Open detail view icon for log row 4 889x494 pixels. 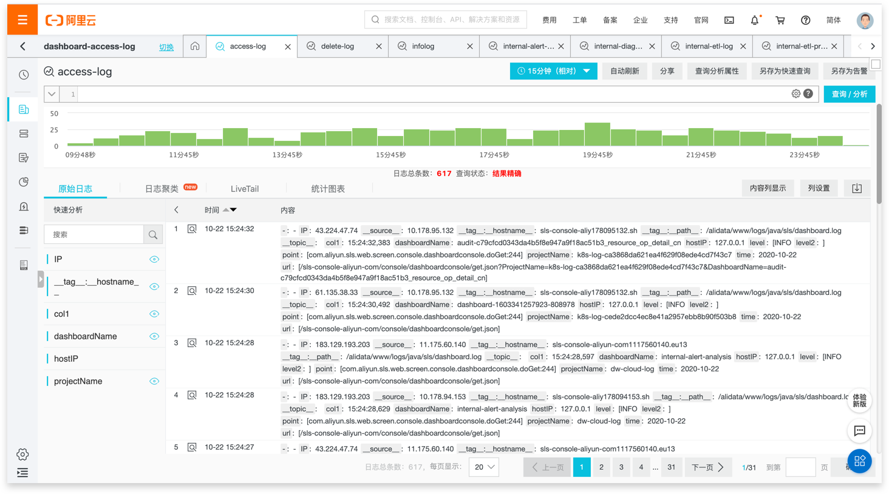tap(192, 395)
